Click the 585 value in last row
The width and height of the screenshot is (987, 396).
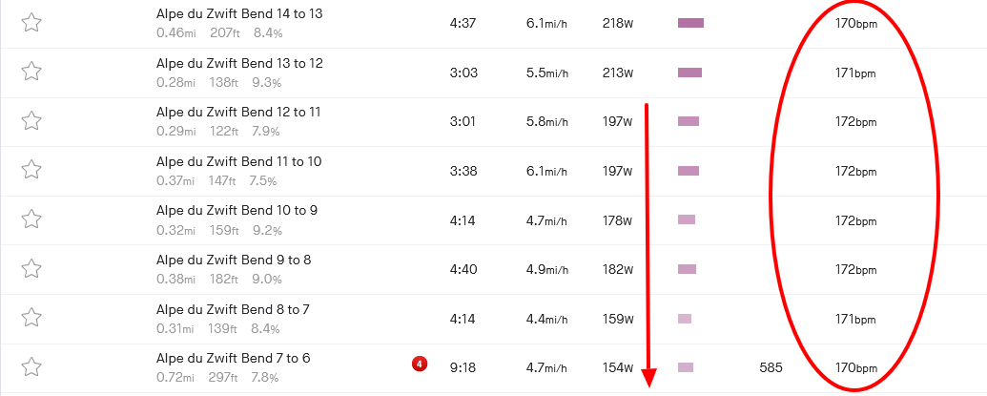[x=771, y=366]
